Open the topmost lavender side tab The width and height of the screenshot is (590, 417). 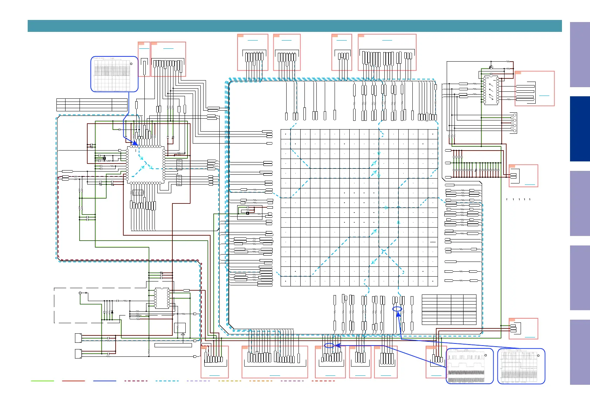tap(580, 55)
